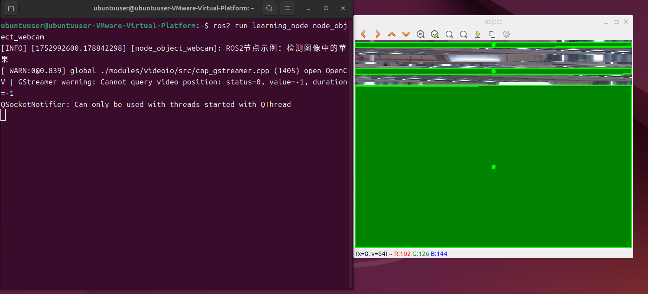Close the terminal window
The height and width of the screenshot is (294, 648).
point(343,8)
